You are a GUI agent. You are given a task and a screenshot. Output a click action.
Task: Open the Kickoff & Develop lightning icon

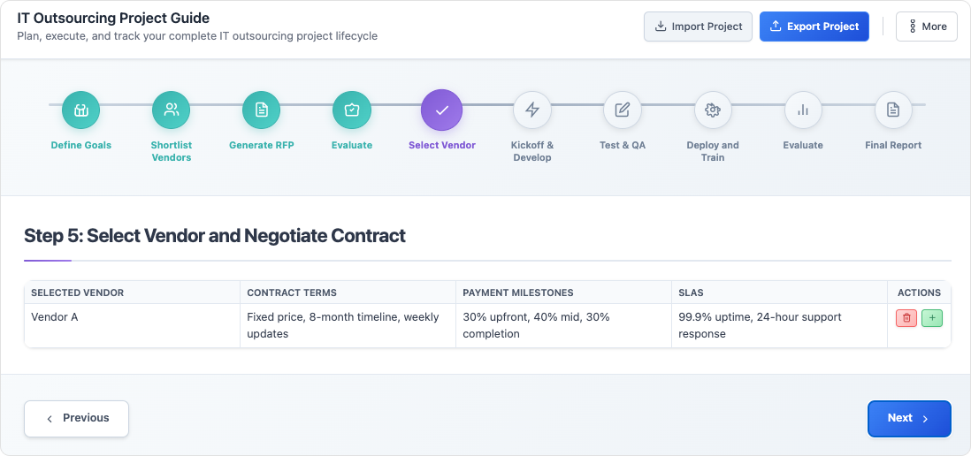click(532, 110)
